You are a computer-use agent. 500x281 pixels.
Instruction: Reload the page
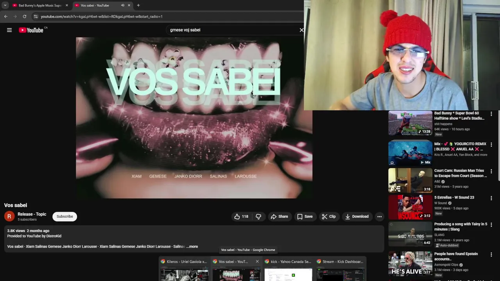[x=24, y=16]
